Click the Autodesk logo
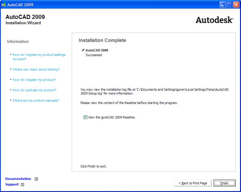The width and height of the screenshot is (241, 192). tap(214, 20)
